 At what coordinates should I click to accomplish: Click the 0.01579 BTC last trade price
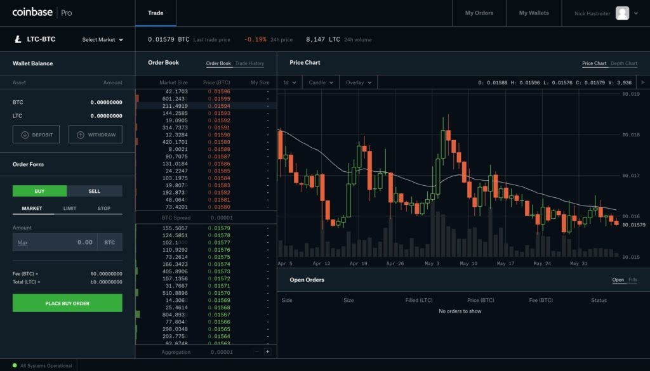click(x=168, y=39)
